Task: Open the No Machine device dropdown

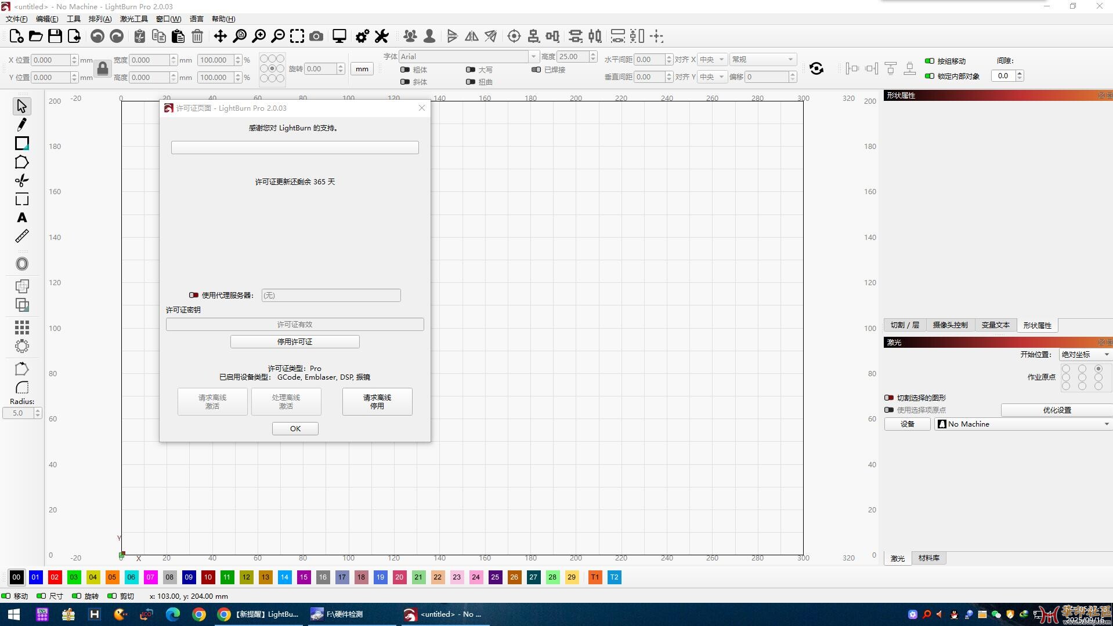Action: pos(1024,424)
